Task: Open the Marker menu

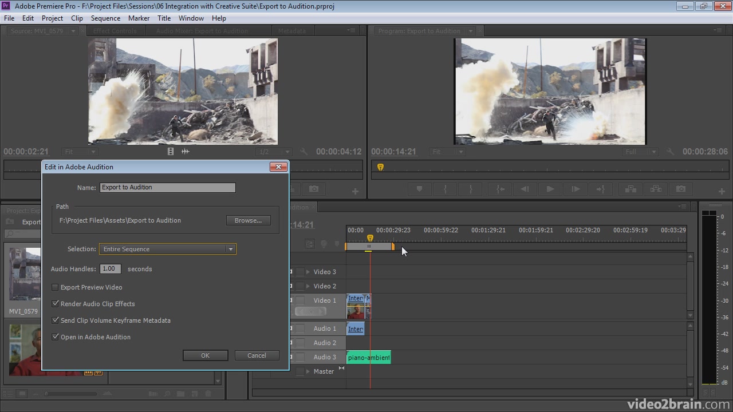Action: tap(139, 18)
